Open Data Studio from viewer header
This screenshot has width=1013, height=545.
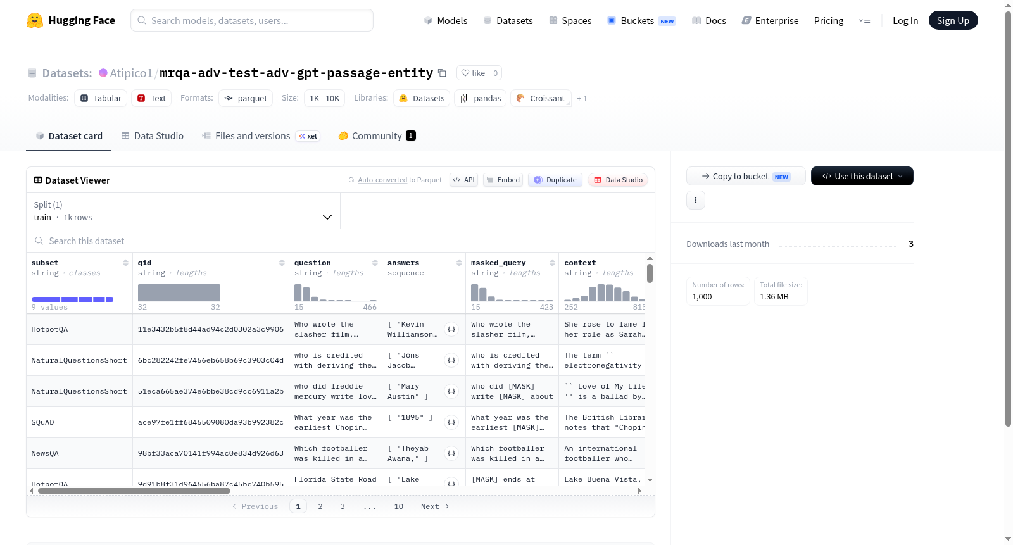coord(618,180)
